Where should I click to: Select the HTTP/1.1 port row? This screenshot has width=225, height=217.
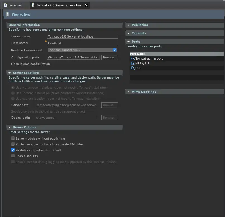tap(177, 63)
